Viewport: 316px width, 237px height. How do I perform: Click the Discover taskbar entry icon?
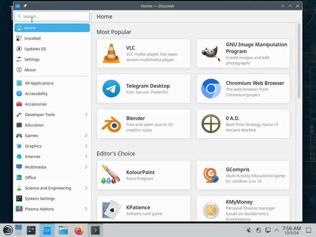click(47, 230)
